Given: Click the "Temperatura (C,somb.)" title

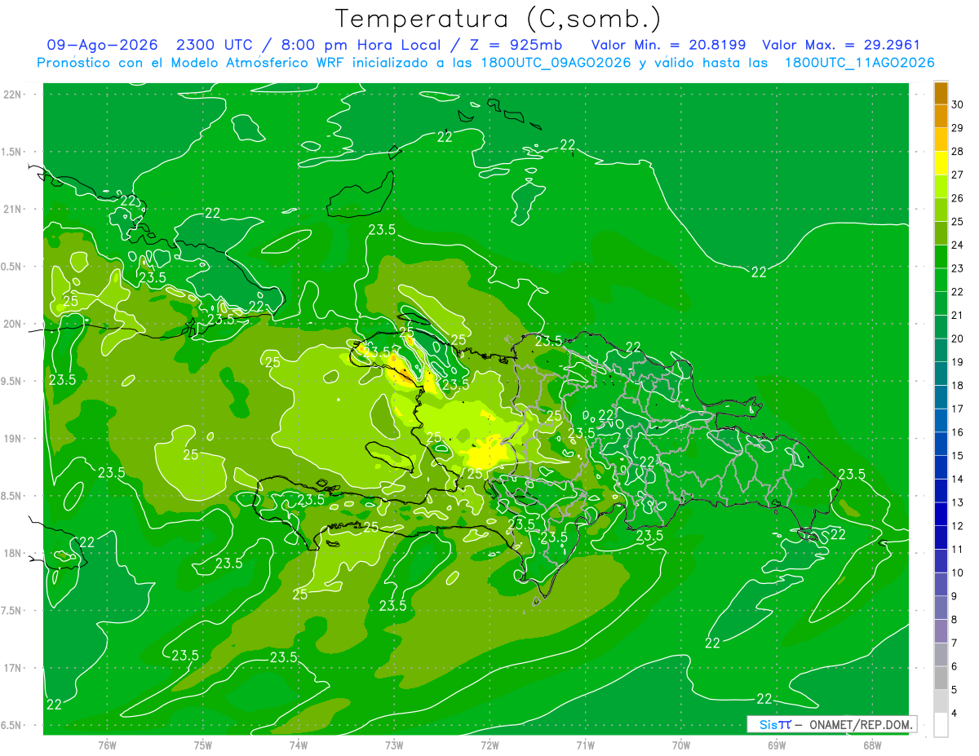Looking at the screenshot, I should click(x=498, y=18).
